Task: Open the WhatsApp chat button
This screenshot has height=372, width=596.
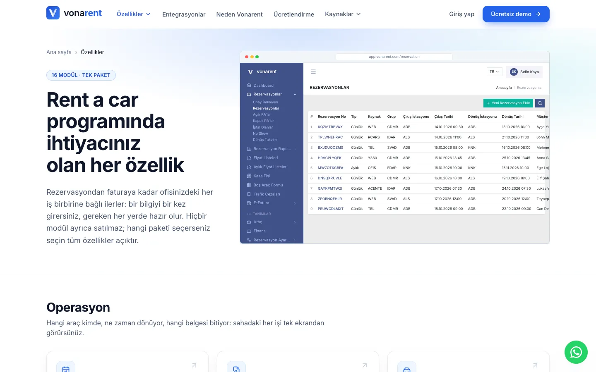Action: [x=576, y=352]
